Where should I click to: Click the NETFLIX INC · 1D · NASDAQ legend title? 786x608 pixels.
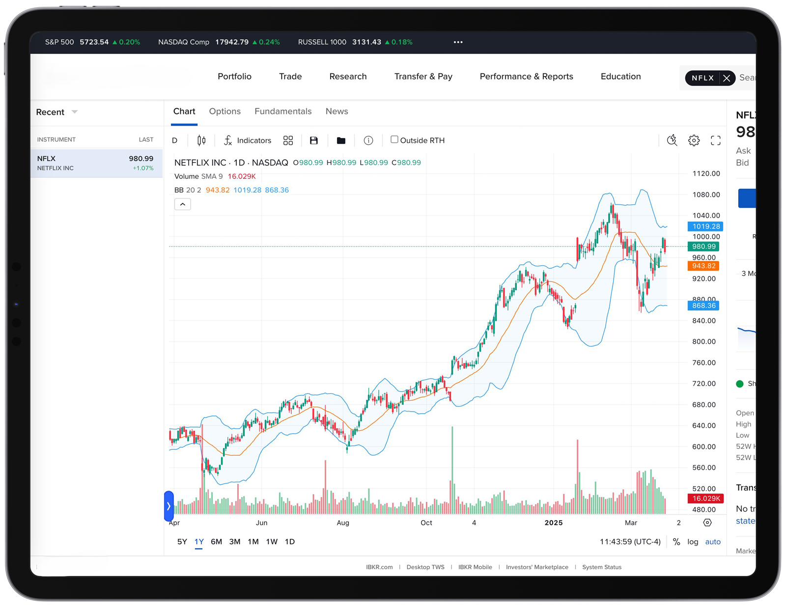coord(231,163)
